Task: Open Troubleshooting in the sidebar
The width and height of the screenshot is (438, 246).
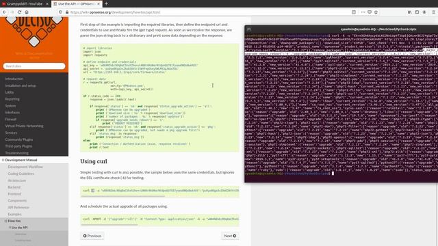Action: point(16,153)
